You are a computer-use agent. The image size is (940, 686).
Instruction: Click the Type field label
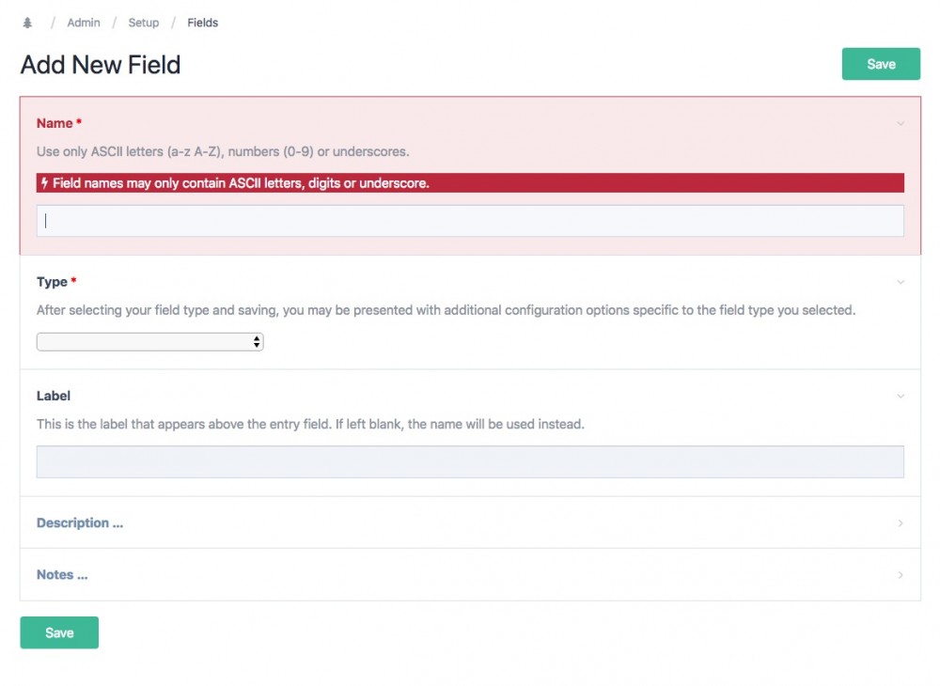tap(52, 282)
